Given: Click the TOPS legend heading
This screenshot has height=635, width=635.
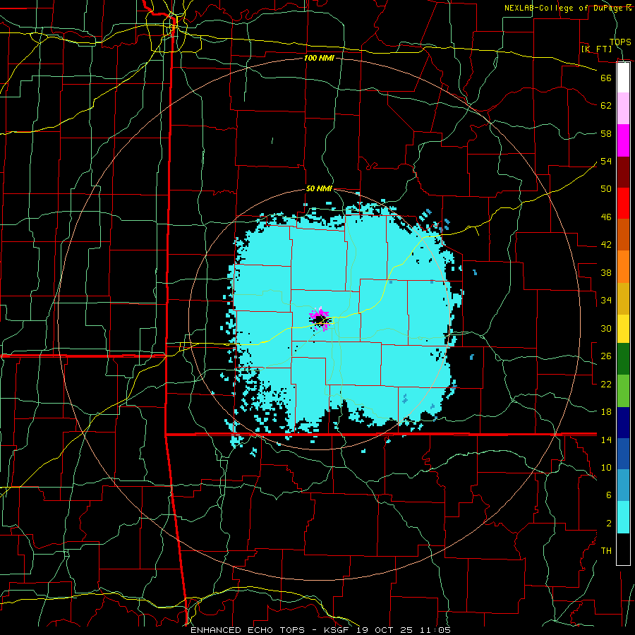Looking at the screenshot, I should point(620,42).
